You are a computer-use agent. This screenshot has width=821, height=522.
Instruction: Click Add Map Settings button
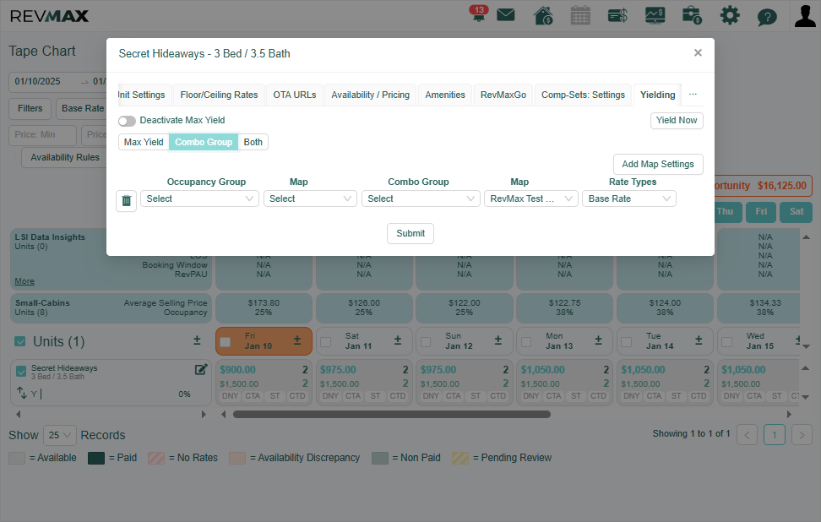(658, 164)
